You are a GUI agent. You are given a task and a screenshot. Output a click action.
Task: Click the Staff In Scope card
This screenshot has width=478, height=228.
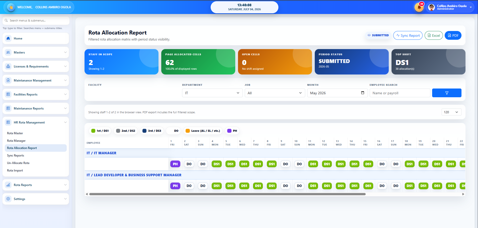coord(121,62)
